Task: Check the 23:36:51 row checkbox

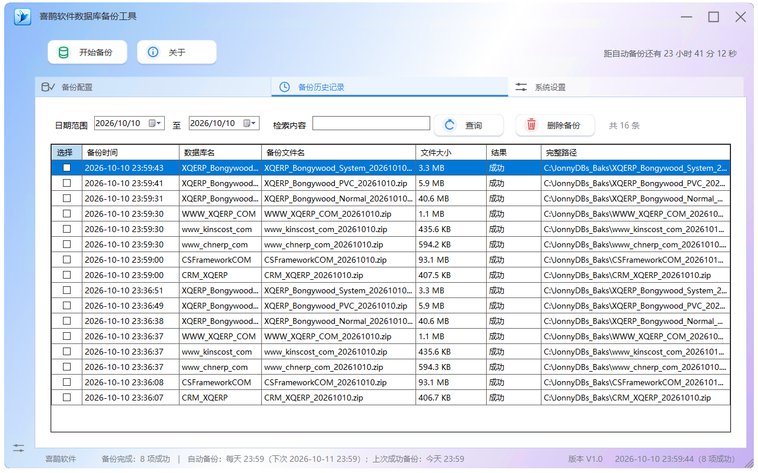Action: [67, 290]
